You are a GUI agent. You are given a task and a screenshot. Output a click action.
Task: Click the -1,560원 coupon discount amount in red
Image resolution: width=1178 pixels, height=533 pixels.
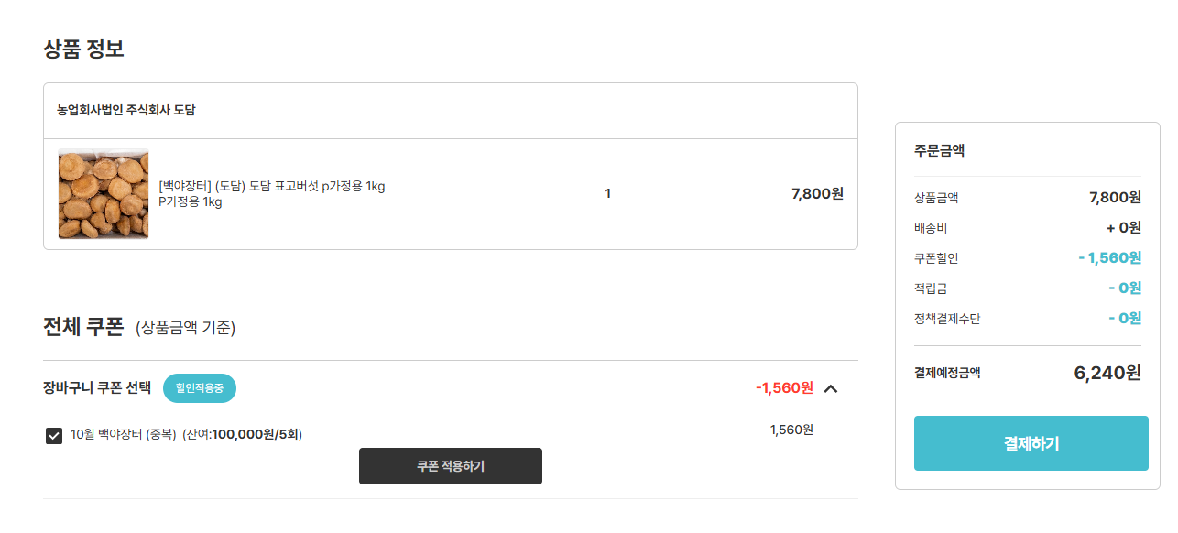click(784, 387)
